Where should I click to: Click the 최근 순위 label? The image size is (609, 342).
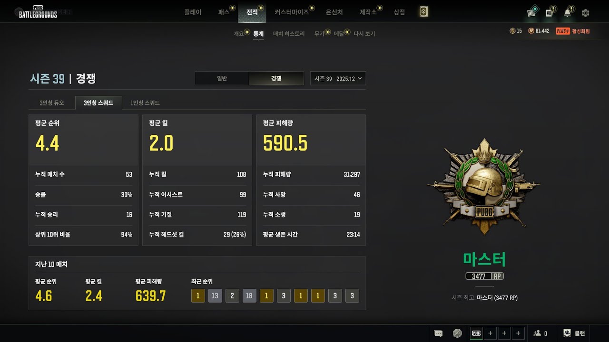(202, 281)
